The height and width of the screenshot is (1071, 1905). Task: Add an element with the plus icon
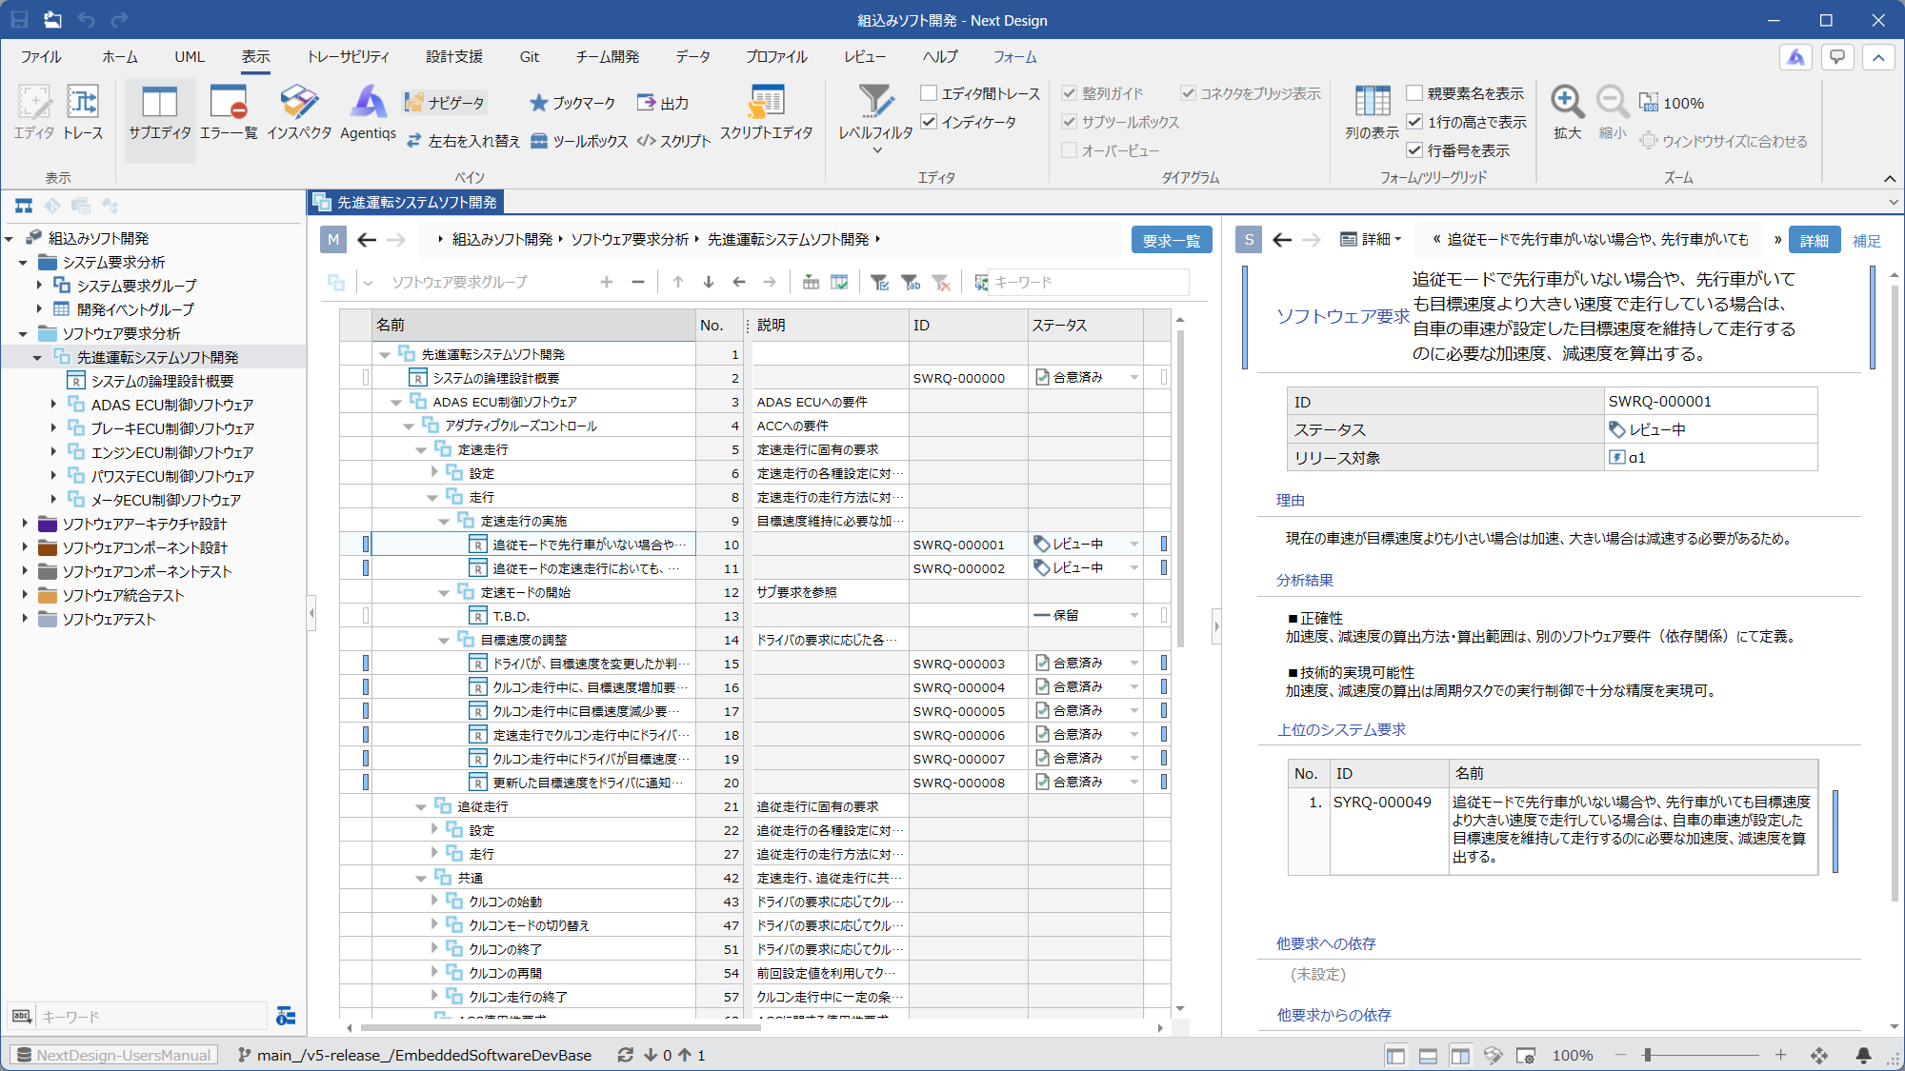[607, 282]
